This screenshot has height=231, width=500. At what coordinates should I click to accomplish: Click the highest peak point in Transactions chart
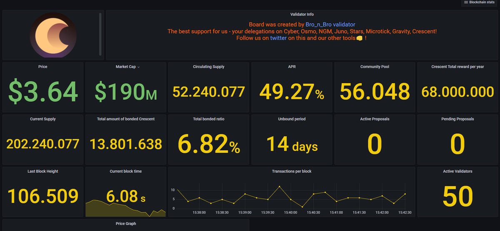[279, 186]
